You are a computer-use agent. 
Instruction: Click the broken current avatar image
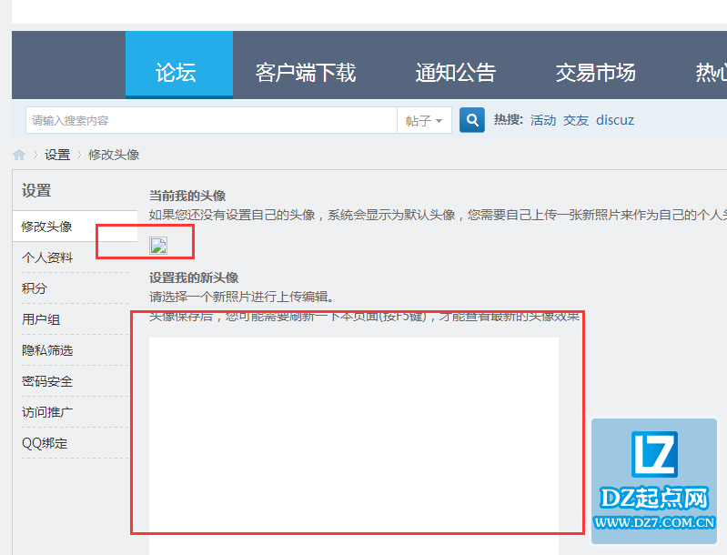(158, 245)
